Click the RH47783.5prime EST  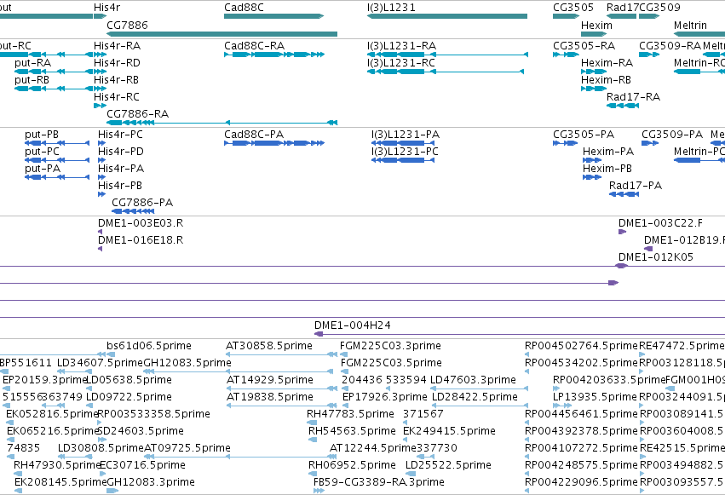(312, 423)
